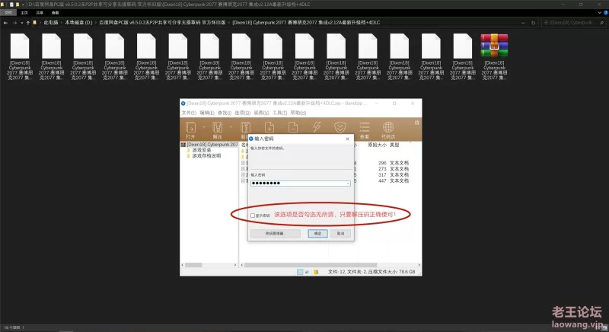Expand the password field history dropdown
This screenshot has width=609, height=332.
click(x=348, y=184)
